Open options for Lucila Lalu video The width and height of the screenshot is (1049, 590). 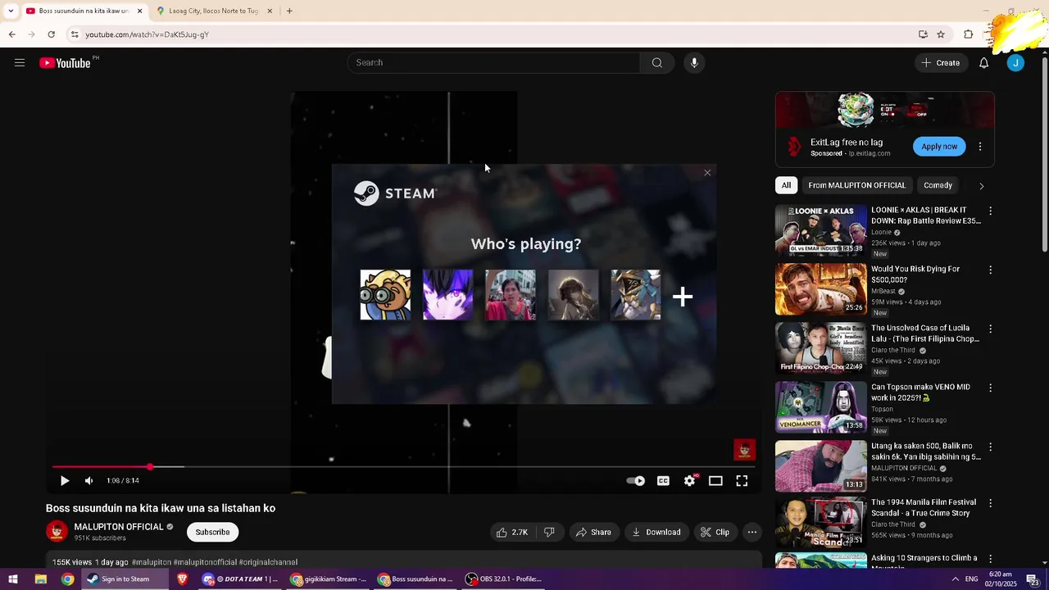[x=990, y=329]
